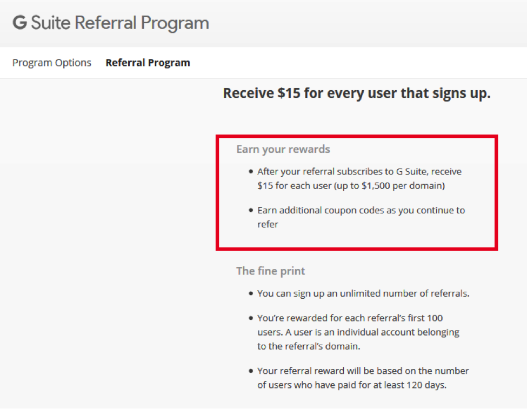This screenshot has height=409, width=527.
Task: Click bullet dot before Your referral reward
Action: point(251,371)
